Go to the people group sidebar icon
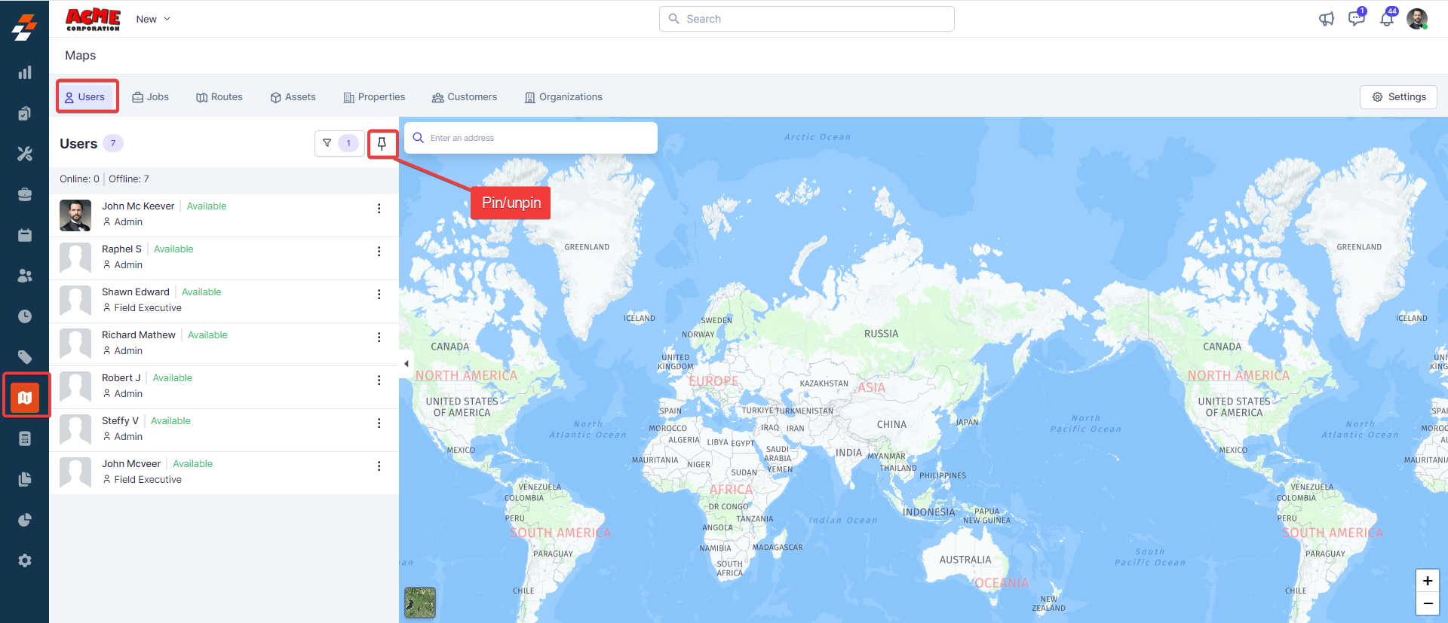The height and width of the screenshot is (623, 1448). pyautogui.click(x=25, y=276)
